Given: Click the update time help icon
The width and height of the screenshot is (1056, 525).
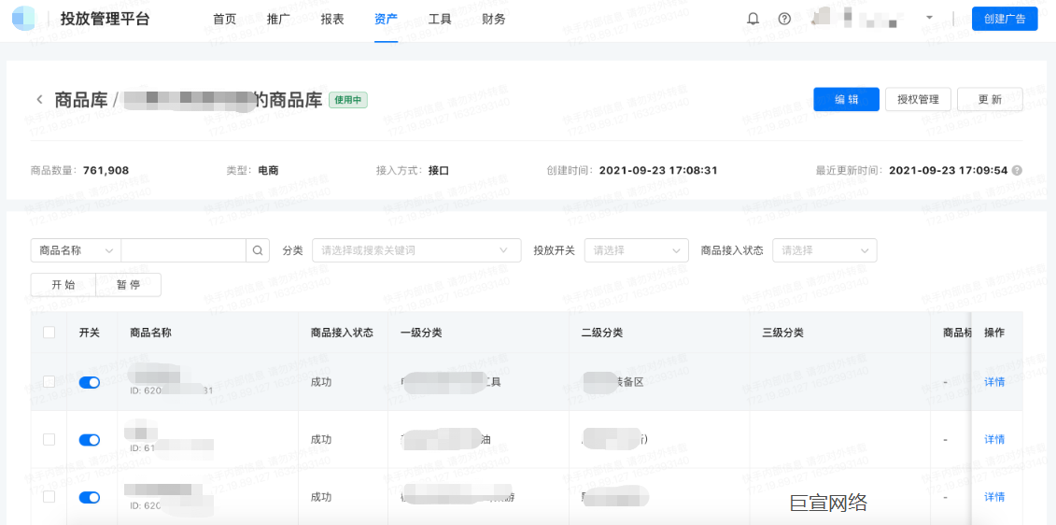Looking at the screenshot, I should (x=1017, y=171).
